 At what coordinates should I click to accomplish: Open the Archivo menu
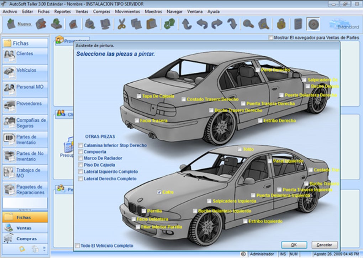[x=10, y=11]
